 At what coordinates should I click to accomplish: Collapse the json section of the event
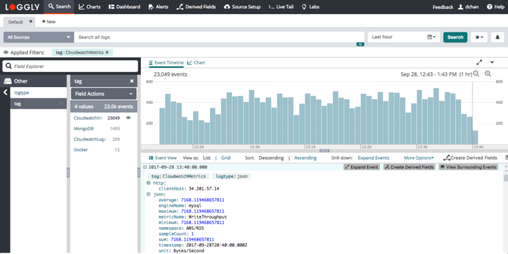click(x=148, y=194)
